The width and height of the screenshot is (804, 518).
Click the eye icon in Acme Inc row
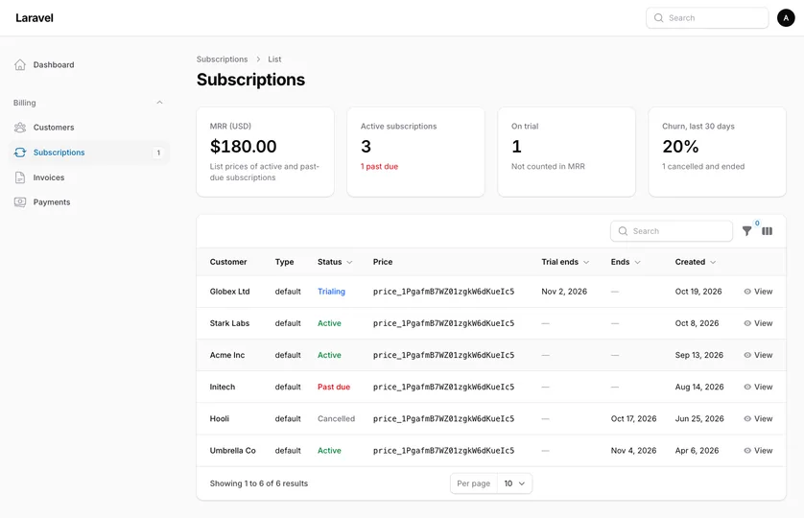click(747, 355)
